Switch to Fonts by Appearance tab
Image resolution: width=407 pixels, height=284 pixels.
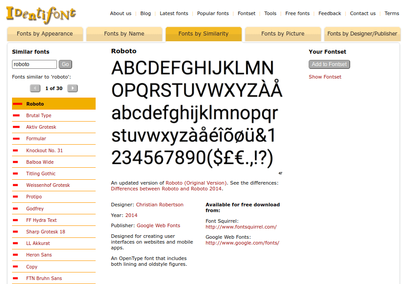45,34
